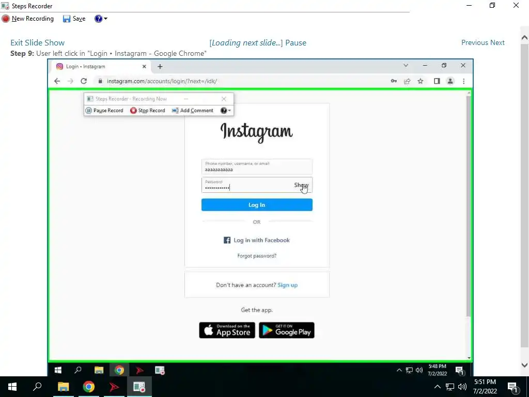The height and width of the screenshot is (397, 529).
Task: Click Chrome icon in screenshot's taskbar
Action: 119,370
